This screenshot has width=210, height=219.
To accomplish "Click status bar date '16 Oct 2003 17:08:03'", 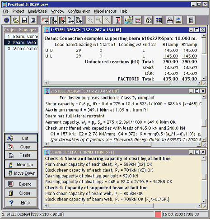I will [x=181, y=214].
